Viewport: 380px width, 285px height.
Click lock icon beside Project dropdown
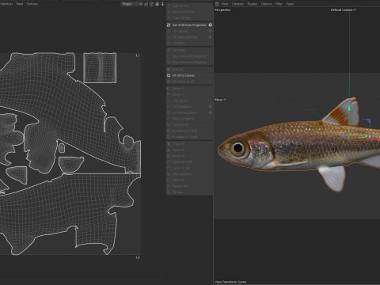pyautogui.click(x=151, y=4)
